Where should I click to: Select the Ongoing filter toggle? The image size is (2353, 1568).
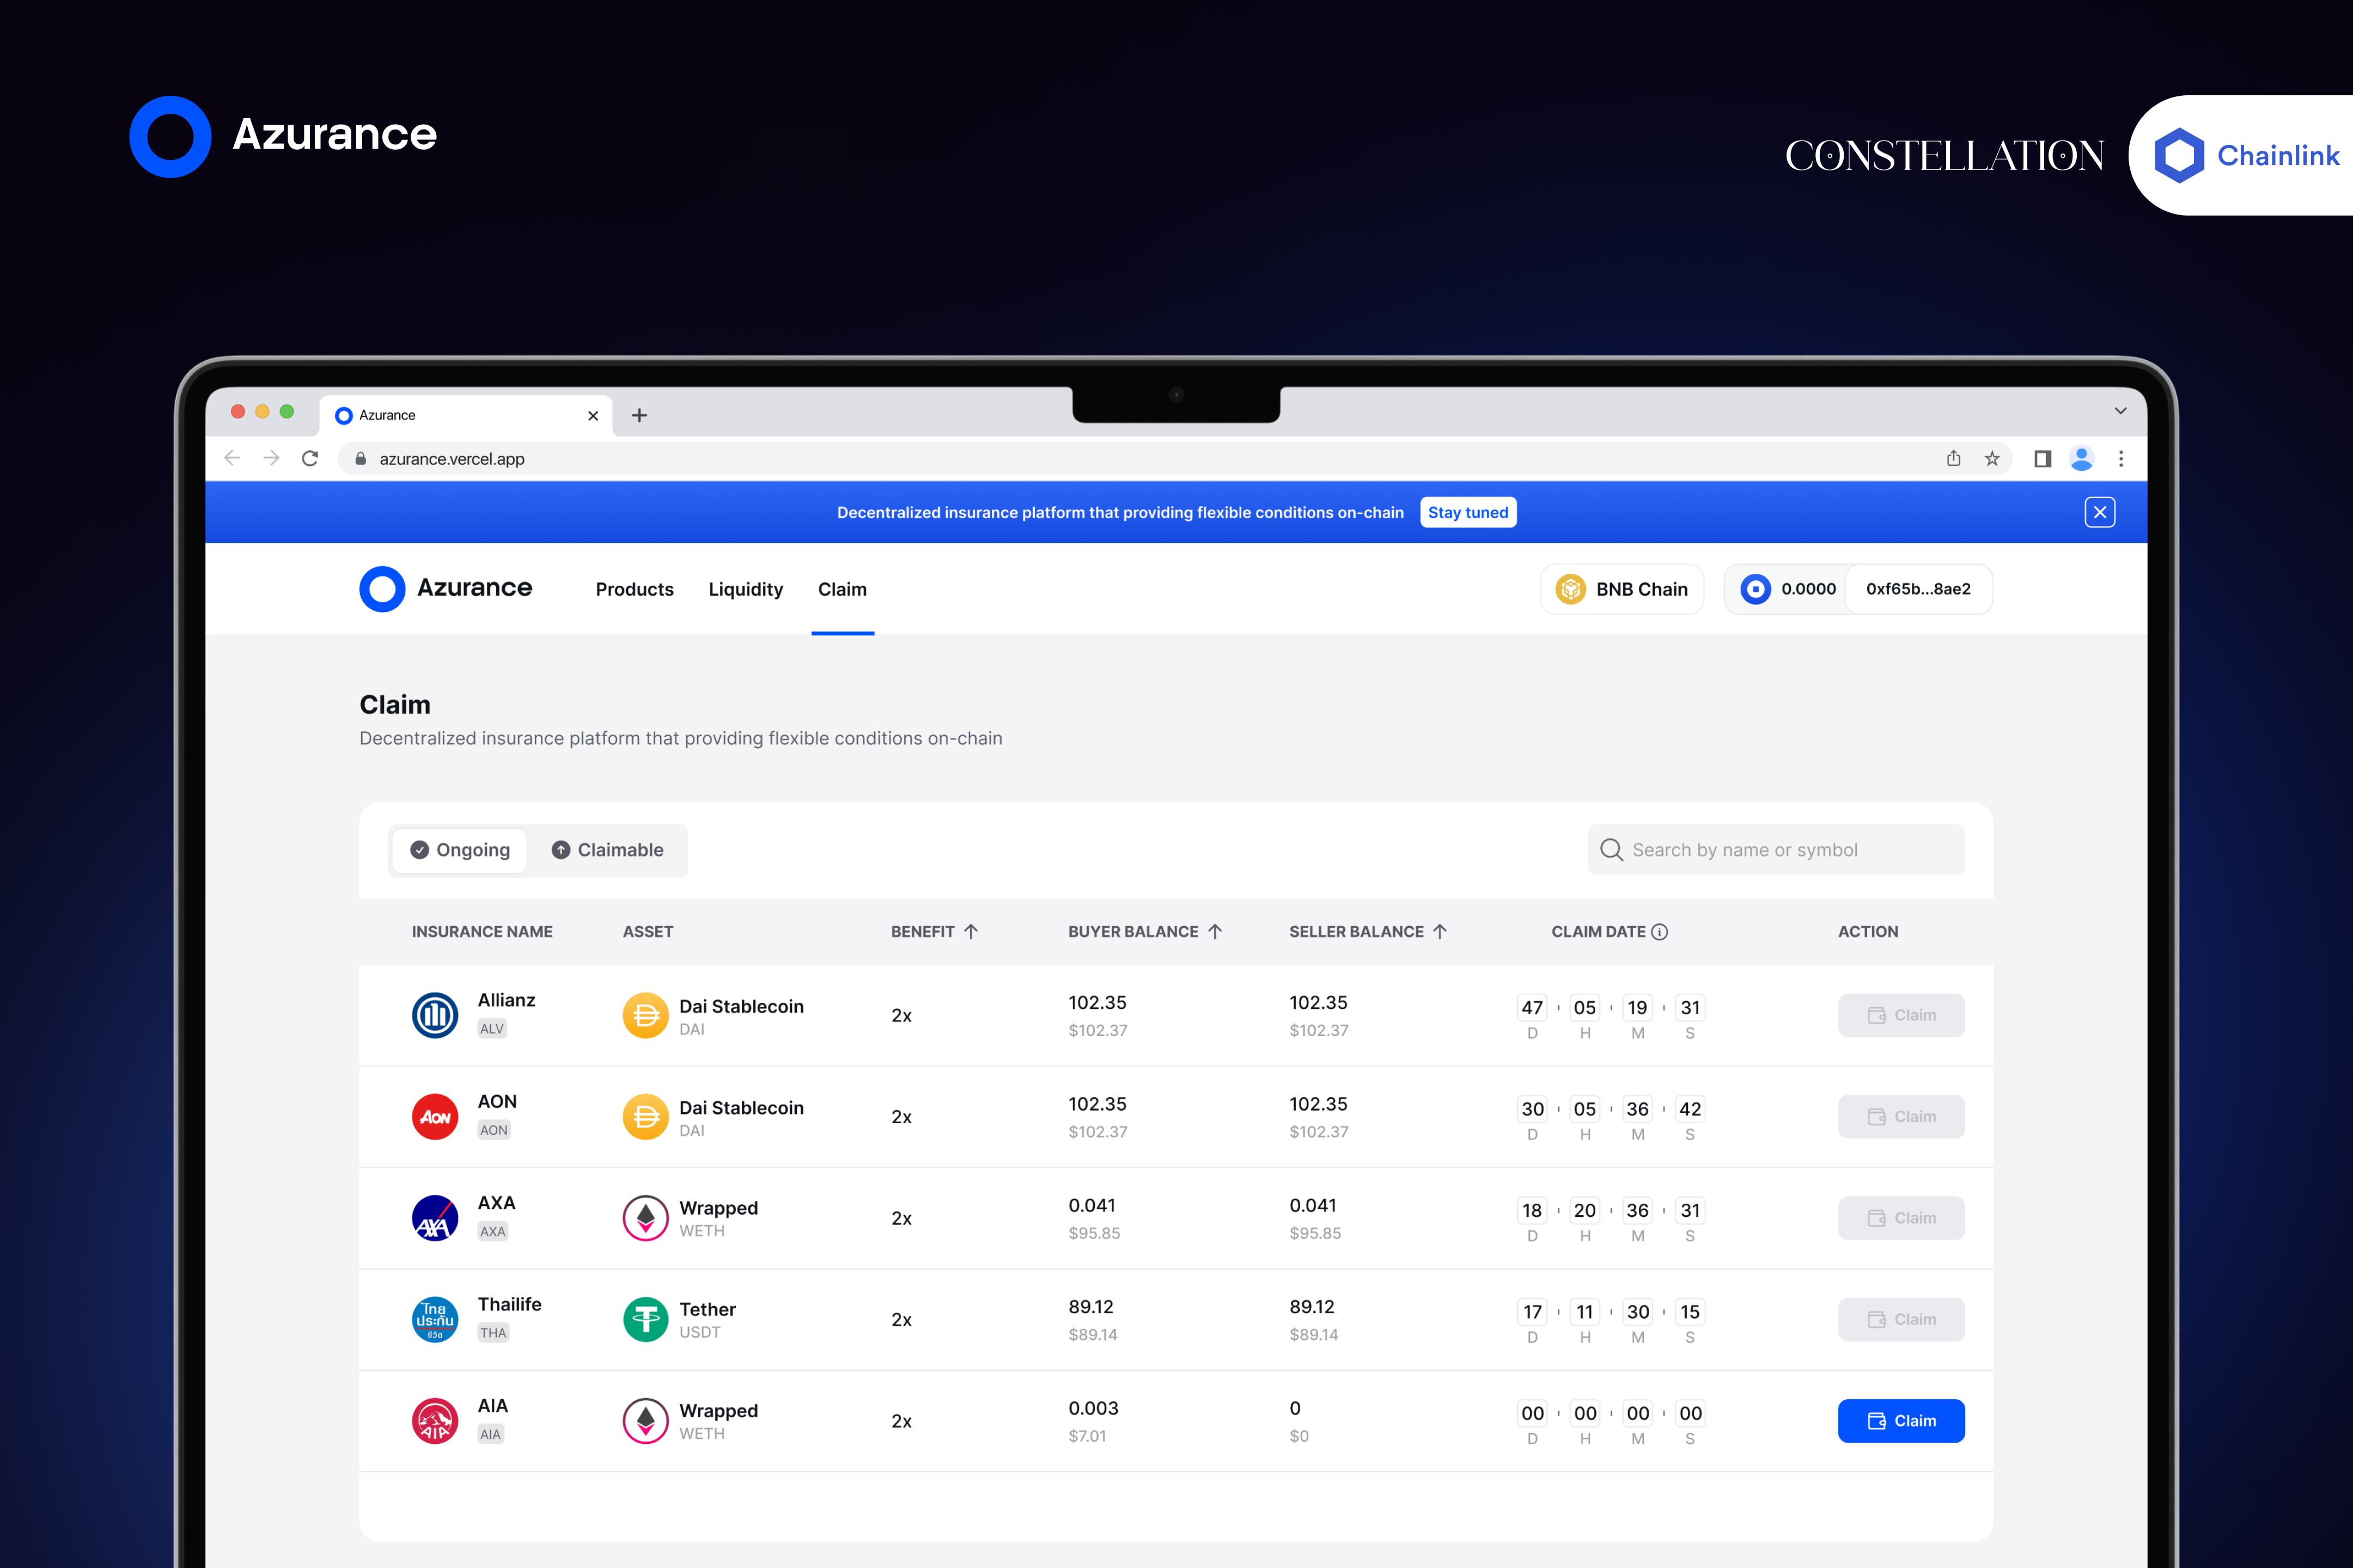(x=460, y=850)
